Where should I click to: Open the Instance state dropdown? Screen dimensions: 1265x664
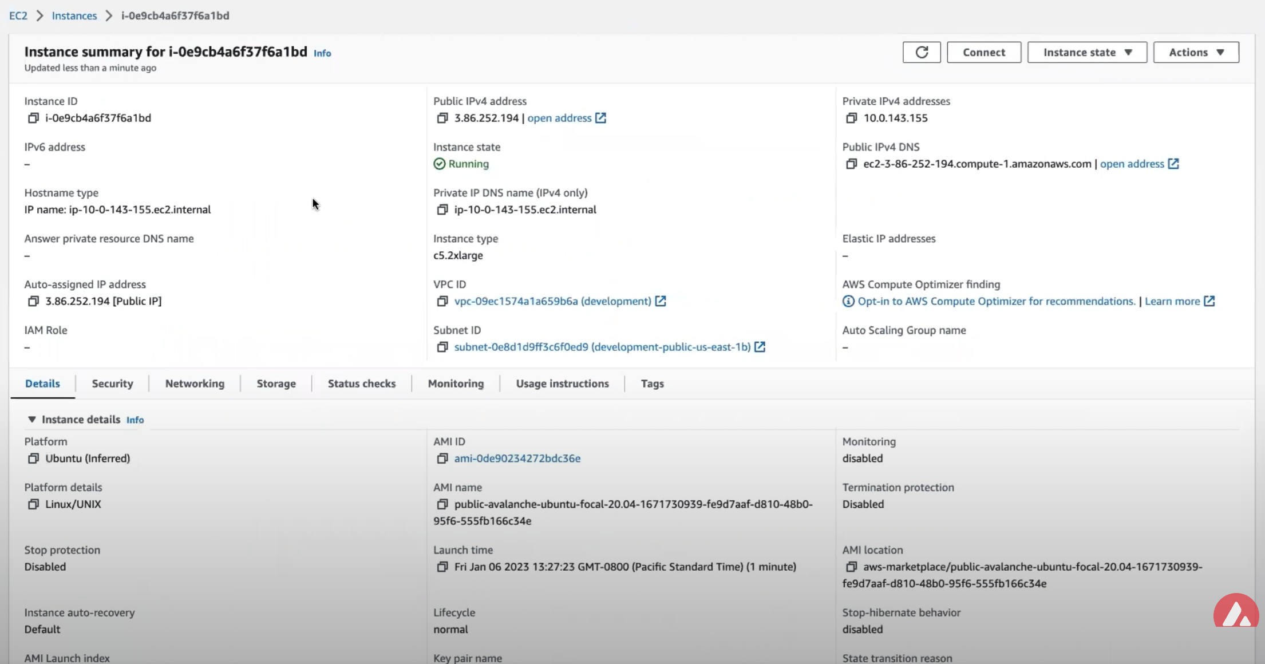point(1087,52)
